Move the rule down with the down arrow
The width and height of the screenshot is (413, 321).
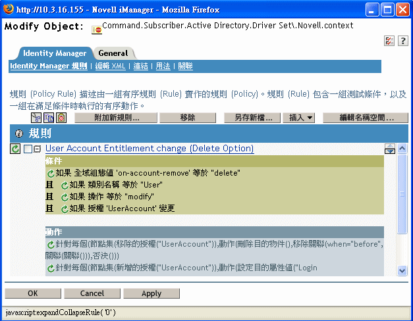(390, 151)
